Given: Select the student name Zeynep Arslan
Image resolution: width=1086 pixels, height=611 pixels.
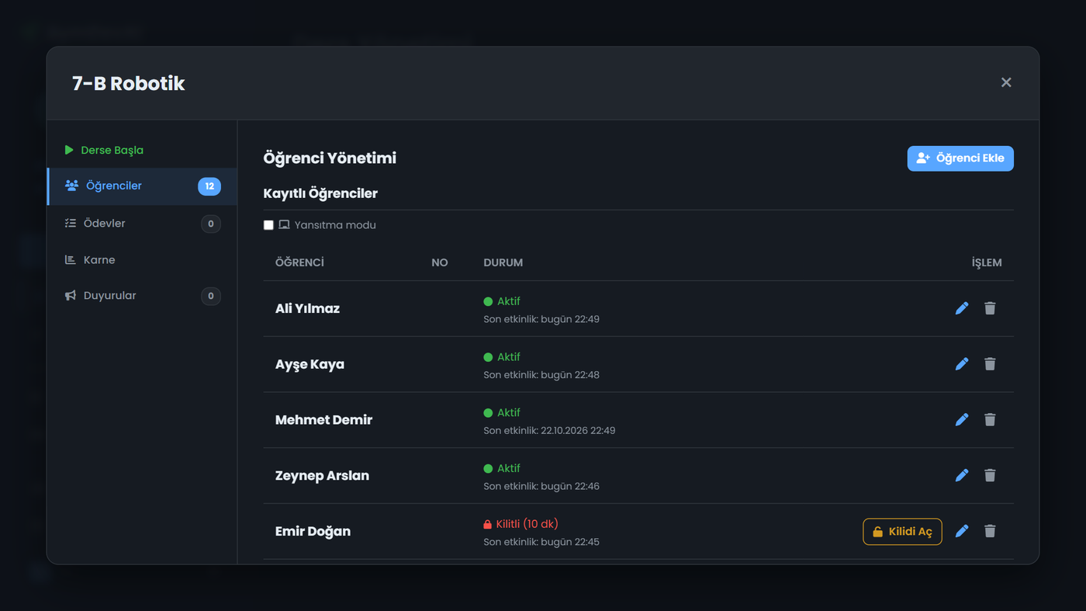Looking at the screenshot, I should (x=322, y=476).
